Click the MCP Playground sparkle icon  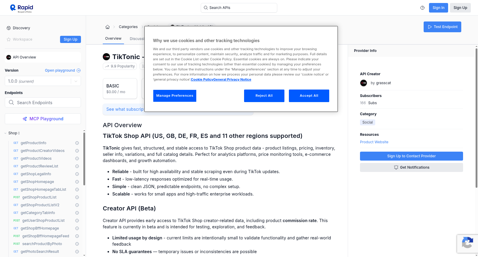[x=25, y=119]
